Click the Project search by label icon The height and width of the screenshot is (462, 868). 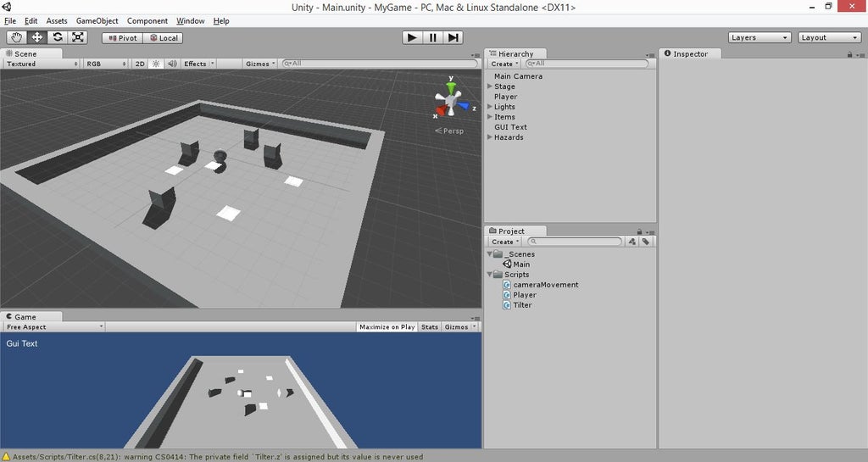pyautogui.click(x=645, y=242)
